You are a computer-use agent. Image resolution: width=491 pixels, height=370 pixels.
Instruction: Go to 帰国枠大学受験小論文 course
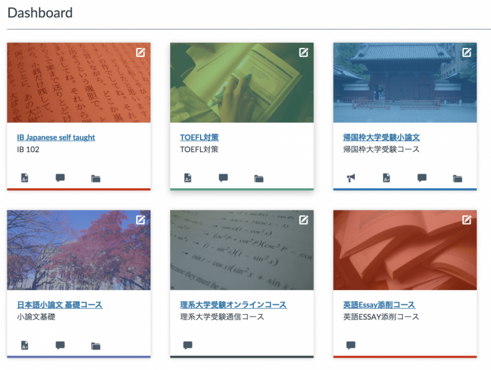point(381,137)
